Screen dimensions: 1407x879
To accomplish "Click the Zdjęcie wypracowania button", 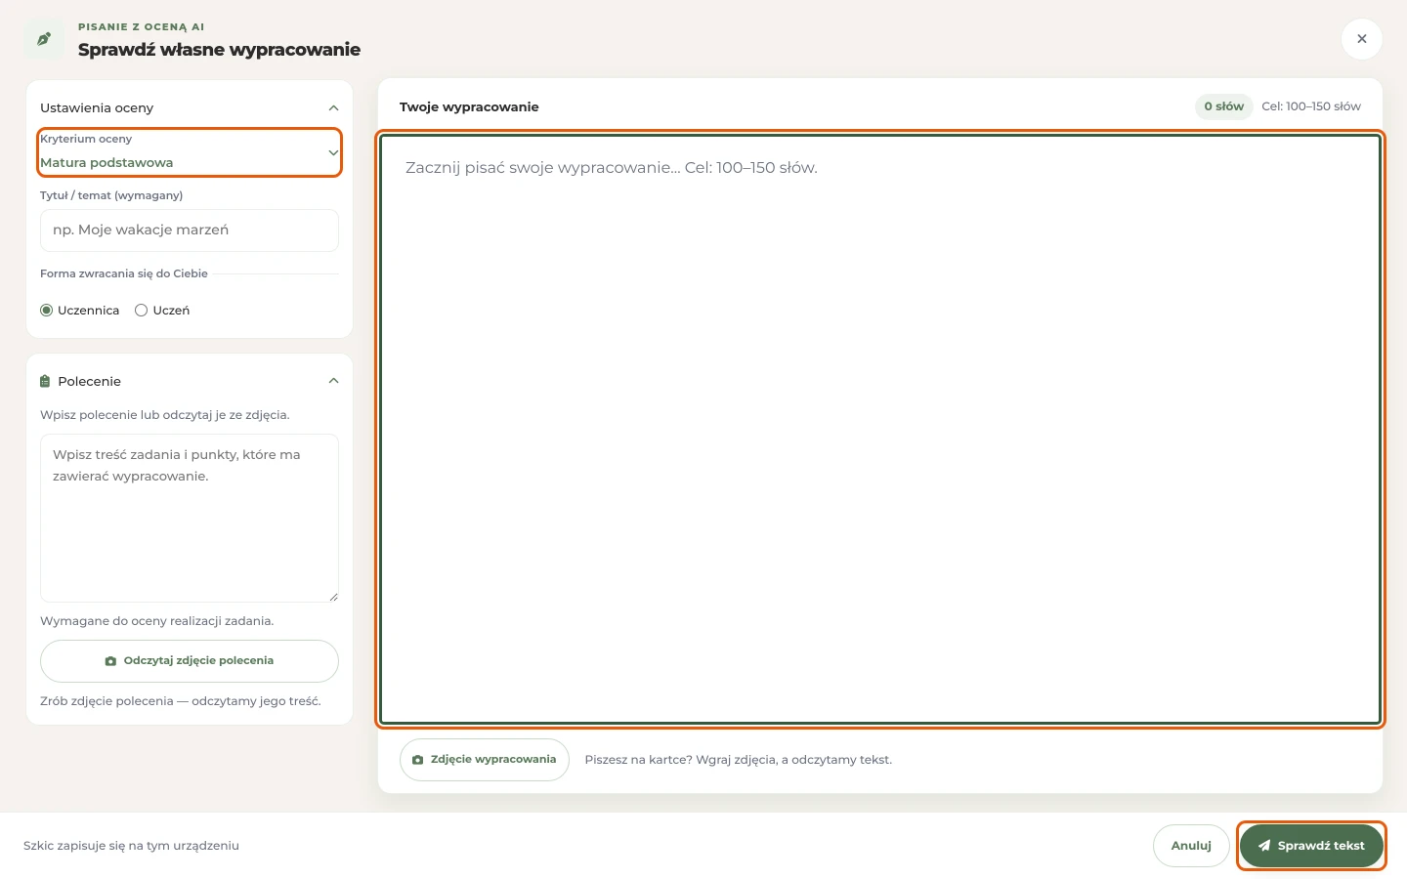I will pyautogui.click(x=485, y=760).
